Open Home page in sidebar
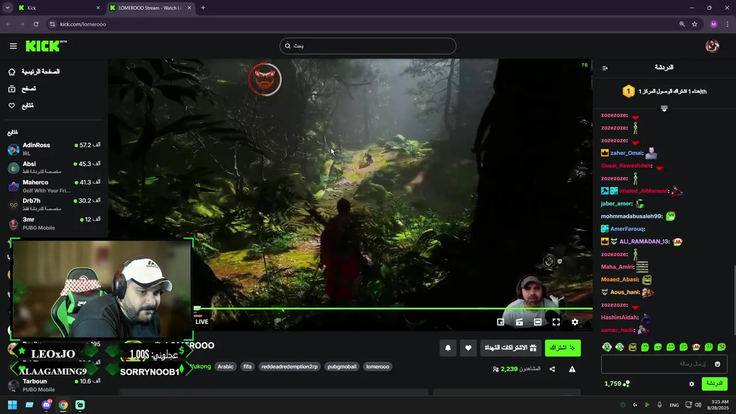 tap(34, 72)
